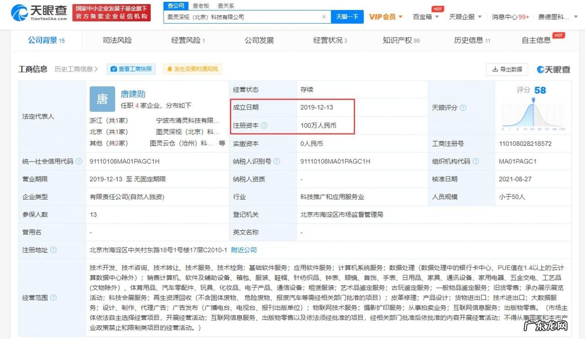Clear the search box with the × icon
This screenshot has height=339, width=585.
[324, 16]
